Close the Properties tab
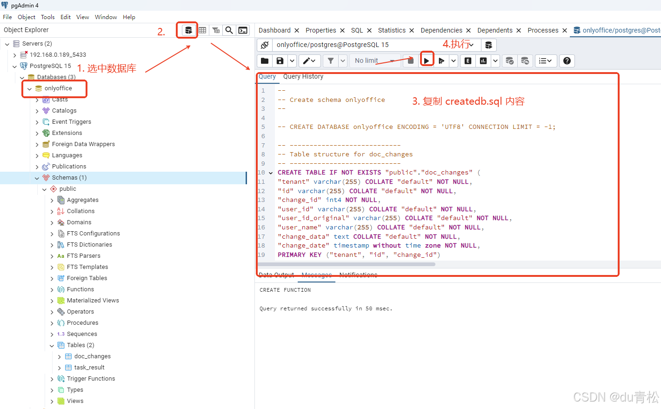The image size is (661, 409). [342, 31]
